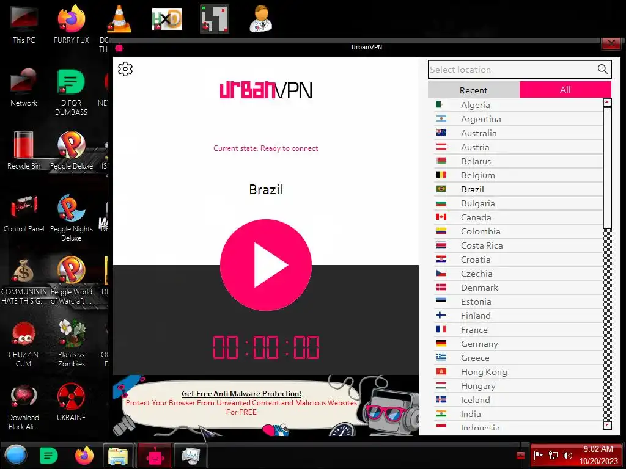Pick Belgium as VPN location

point(518,175)
